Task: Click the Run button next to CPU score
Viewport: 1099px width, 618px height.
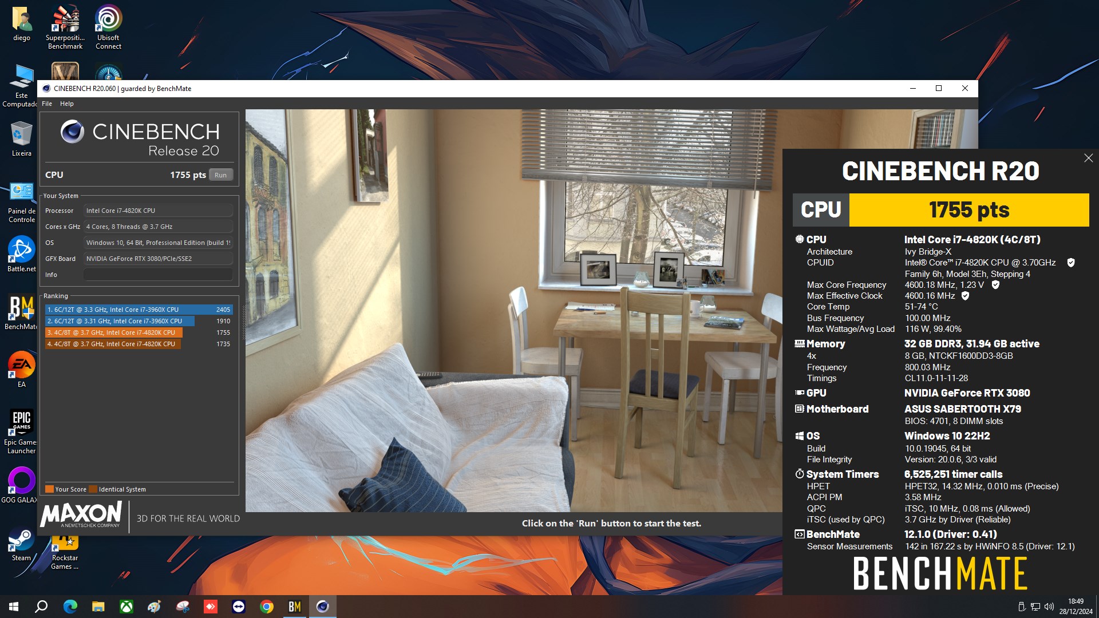Action: tap(220, 175)
